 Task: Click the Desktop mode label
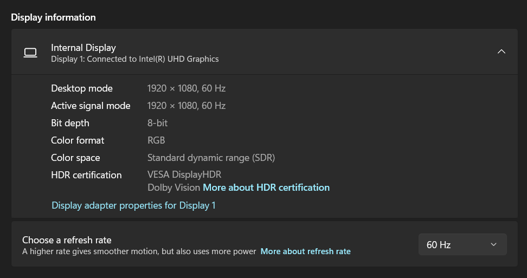click(x=82, y=88)
